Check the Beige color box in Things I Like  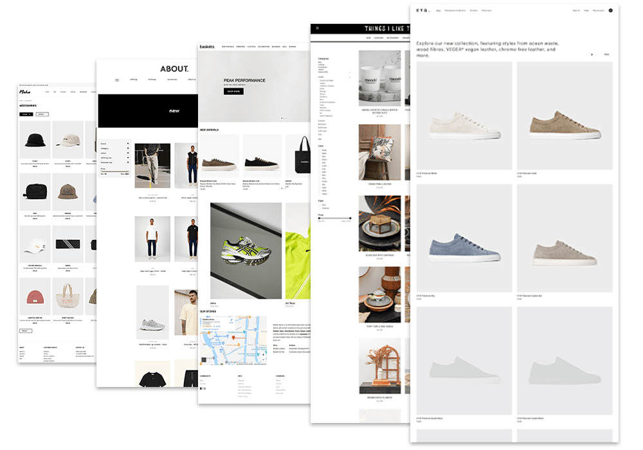pos(320,150)
